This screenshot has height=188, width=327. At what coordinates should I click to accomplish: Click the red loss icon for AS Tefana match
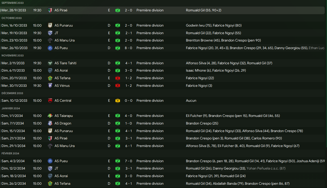coord(117,78)
